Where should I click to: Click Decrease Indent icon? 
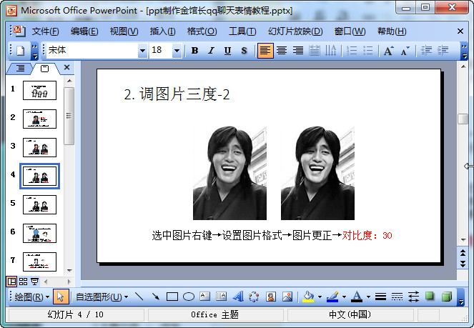tap(426, 51)
